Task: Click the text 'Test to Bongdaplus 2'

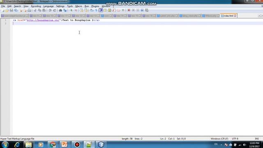Action: (78, 20)
